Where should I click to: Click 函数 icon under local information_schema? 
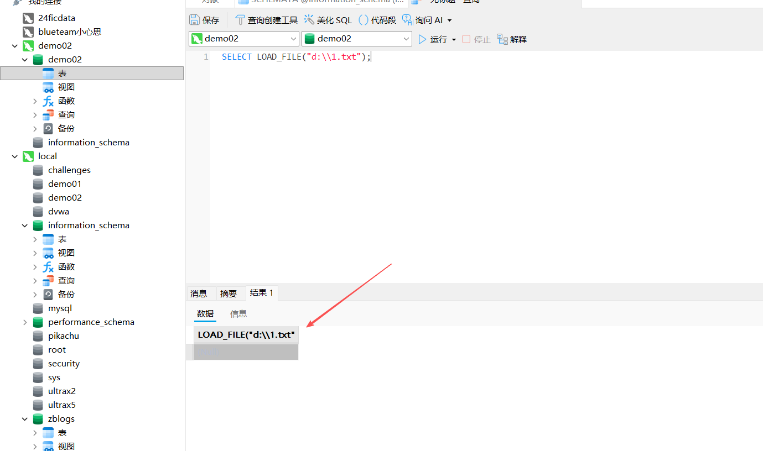48,267
